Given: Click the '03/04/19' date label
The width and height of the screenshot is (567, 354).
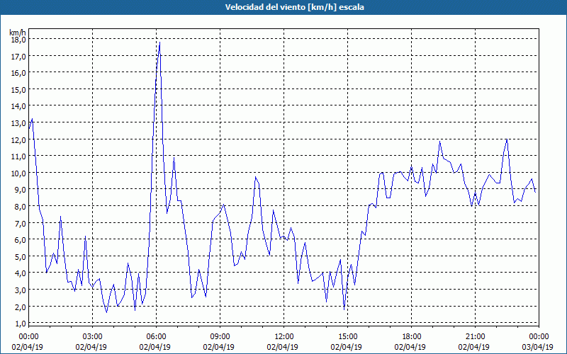Looking at the screenshot, I should pos(538,347).
